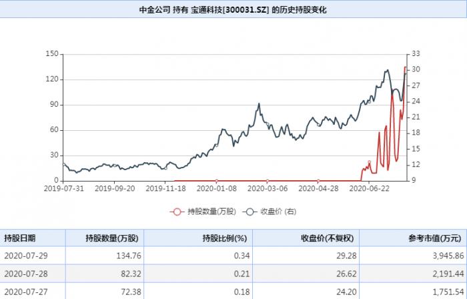The width and height of the screenshot is (467, 299).
Task: Toggle the 持股数量(万股) legend series
Action: coord(203,212)
